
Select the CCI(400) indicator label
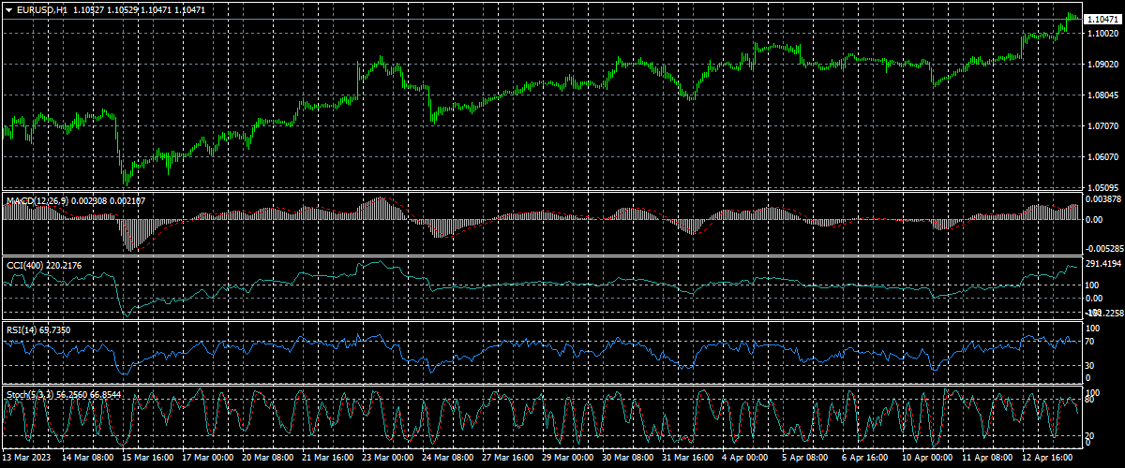[x=24, y=266]
